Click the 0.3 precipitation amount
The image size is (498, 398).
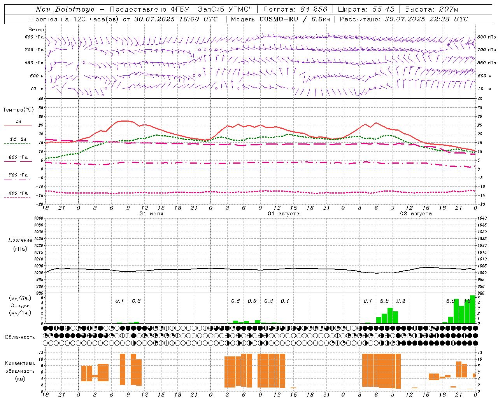coord(136,301)
